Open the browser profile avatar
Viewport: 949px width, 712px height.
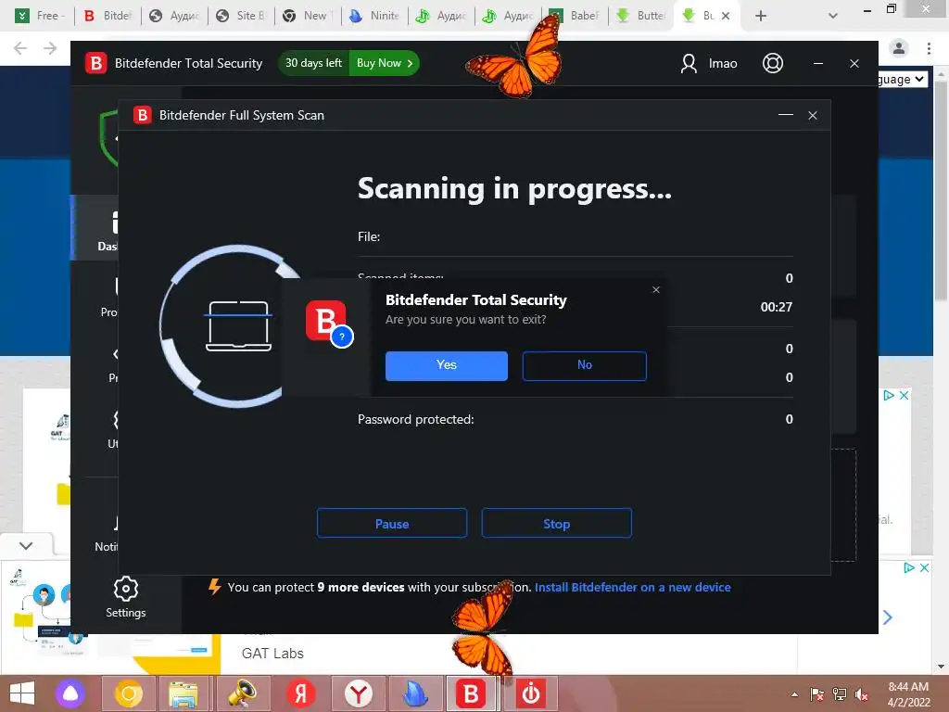pos(899,48)
